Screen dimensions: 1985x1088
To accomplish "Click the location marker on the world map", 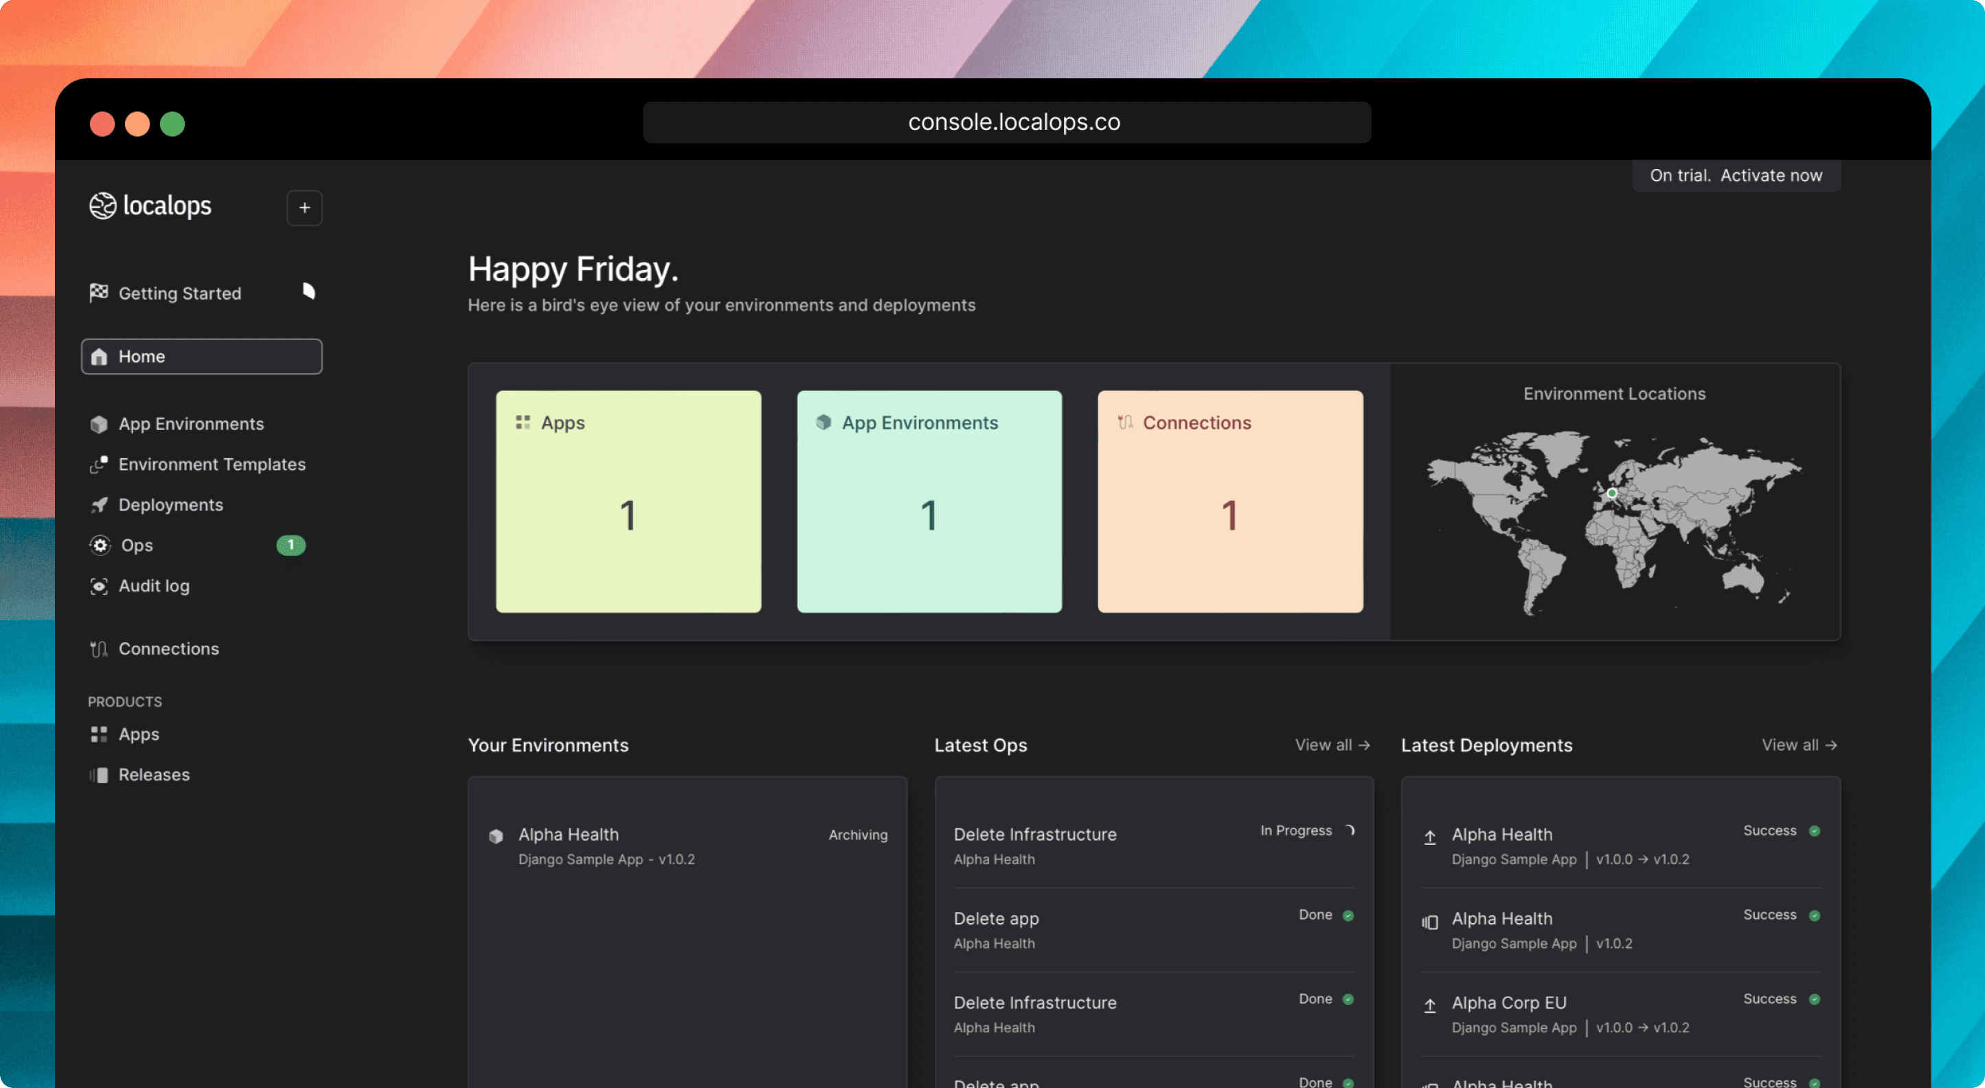I will click(x=1612, y=493).
